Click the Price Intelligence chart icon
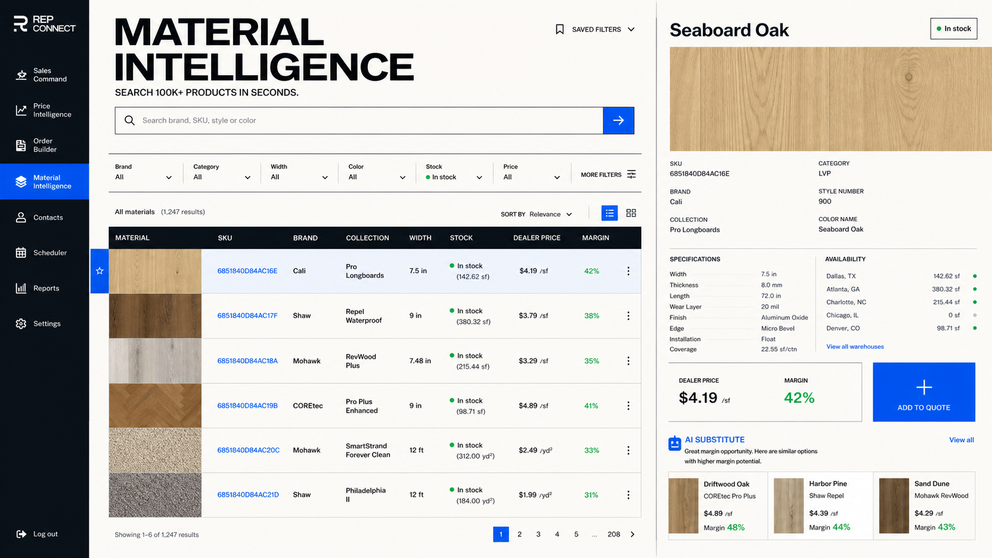 click(21, 110)
